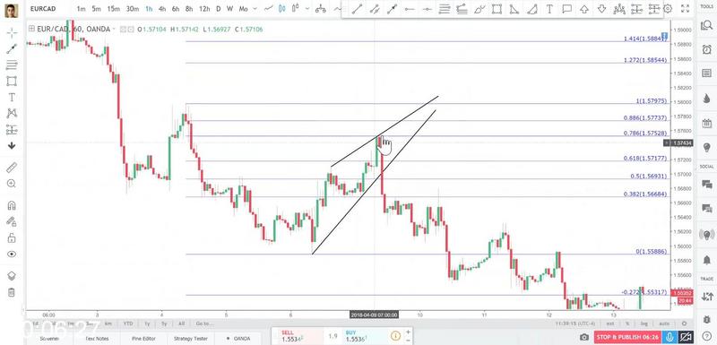Select the ruler measure tool
This screenshot has width=717, height=345.
[x=12, y=168]
